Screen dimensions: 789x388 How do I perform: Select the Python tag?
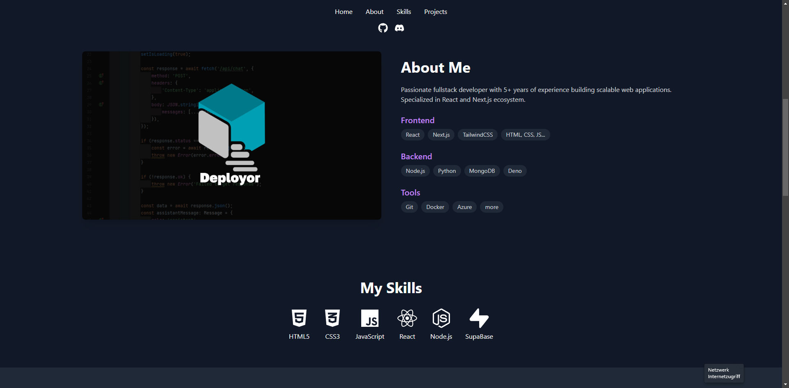(x=447, y=171)
